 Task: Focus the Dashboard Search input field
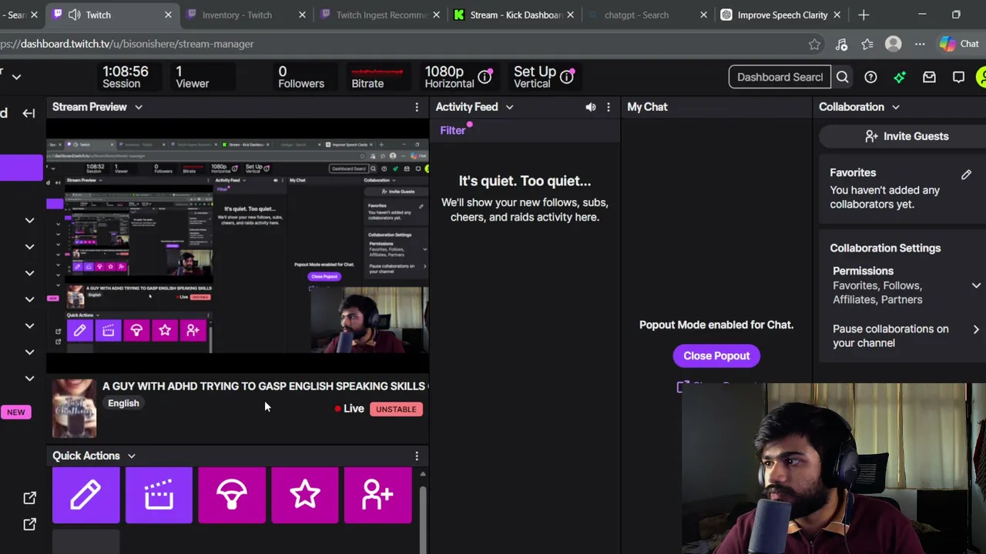pyautogui.click(x=780, y=77)
